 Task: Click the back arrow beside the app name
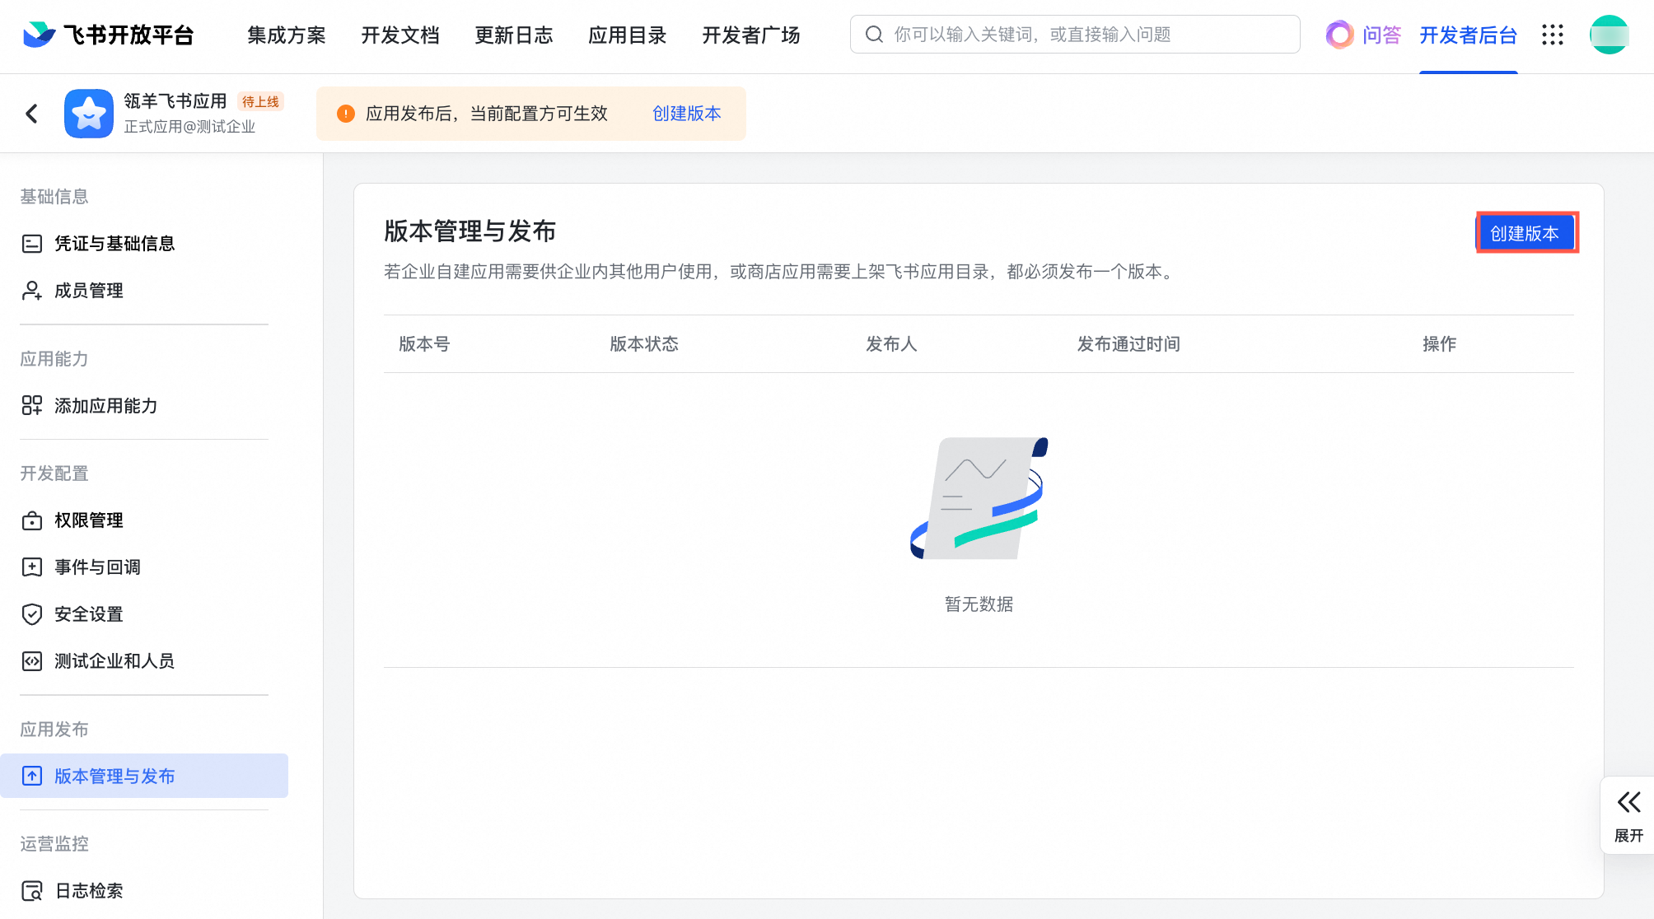pyautogui.click(x=32, y=114)
